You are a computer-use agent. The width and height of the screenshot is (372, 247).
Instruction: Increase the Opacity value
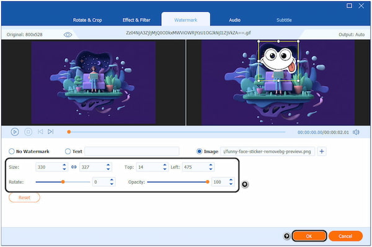pos(231,180)
